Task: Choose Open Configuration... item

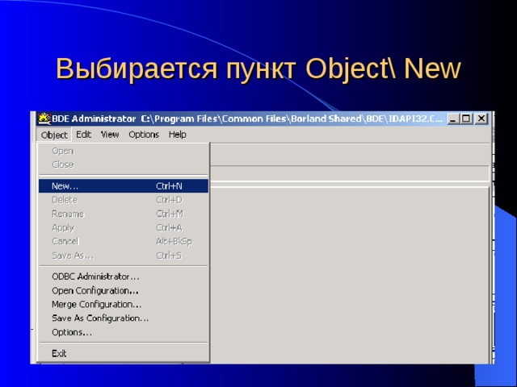Action: [x=124, y=290]
